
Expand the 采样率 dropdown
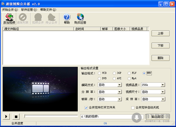click(x=163, y=99)
